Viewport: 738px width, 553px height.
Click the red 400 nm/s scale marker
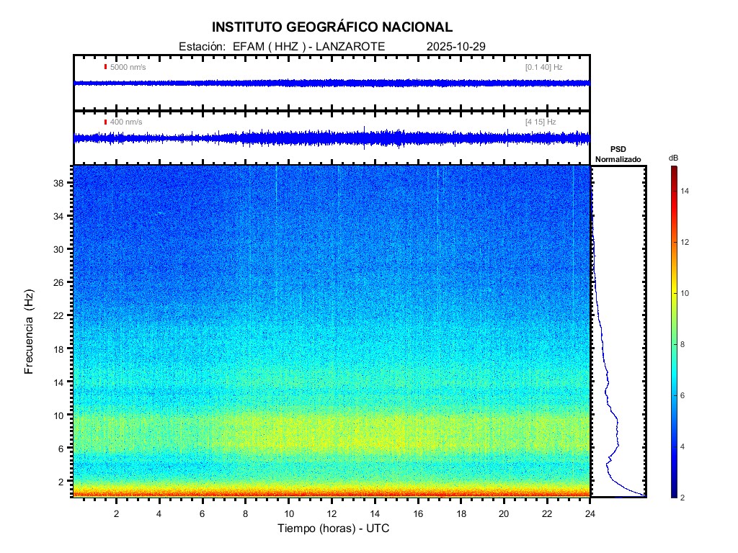click(106, 122)
